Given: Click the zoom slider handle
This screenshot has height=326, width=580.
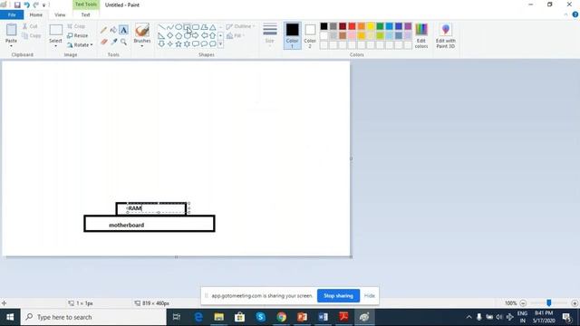Looking at the screenshot, I should [x=549, y=303].
